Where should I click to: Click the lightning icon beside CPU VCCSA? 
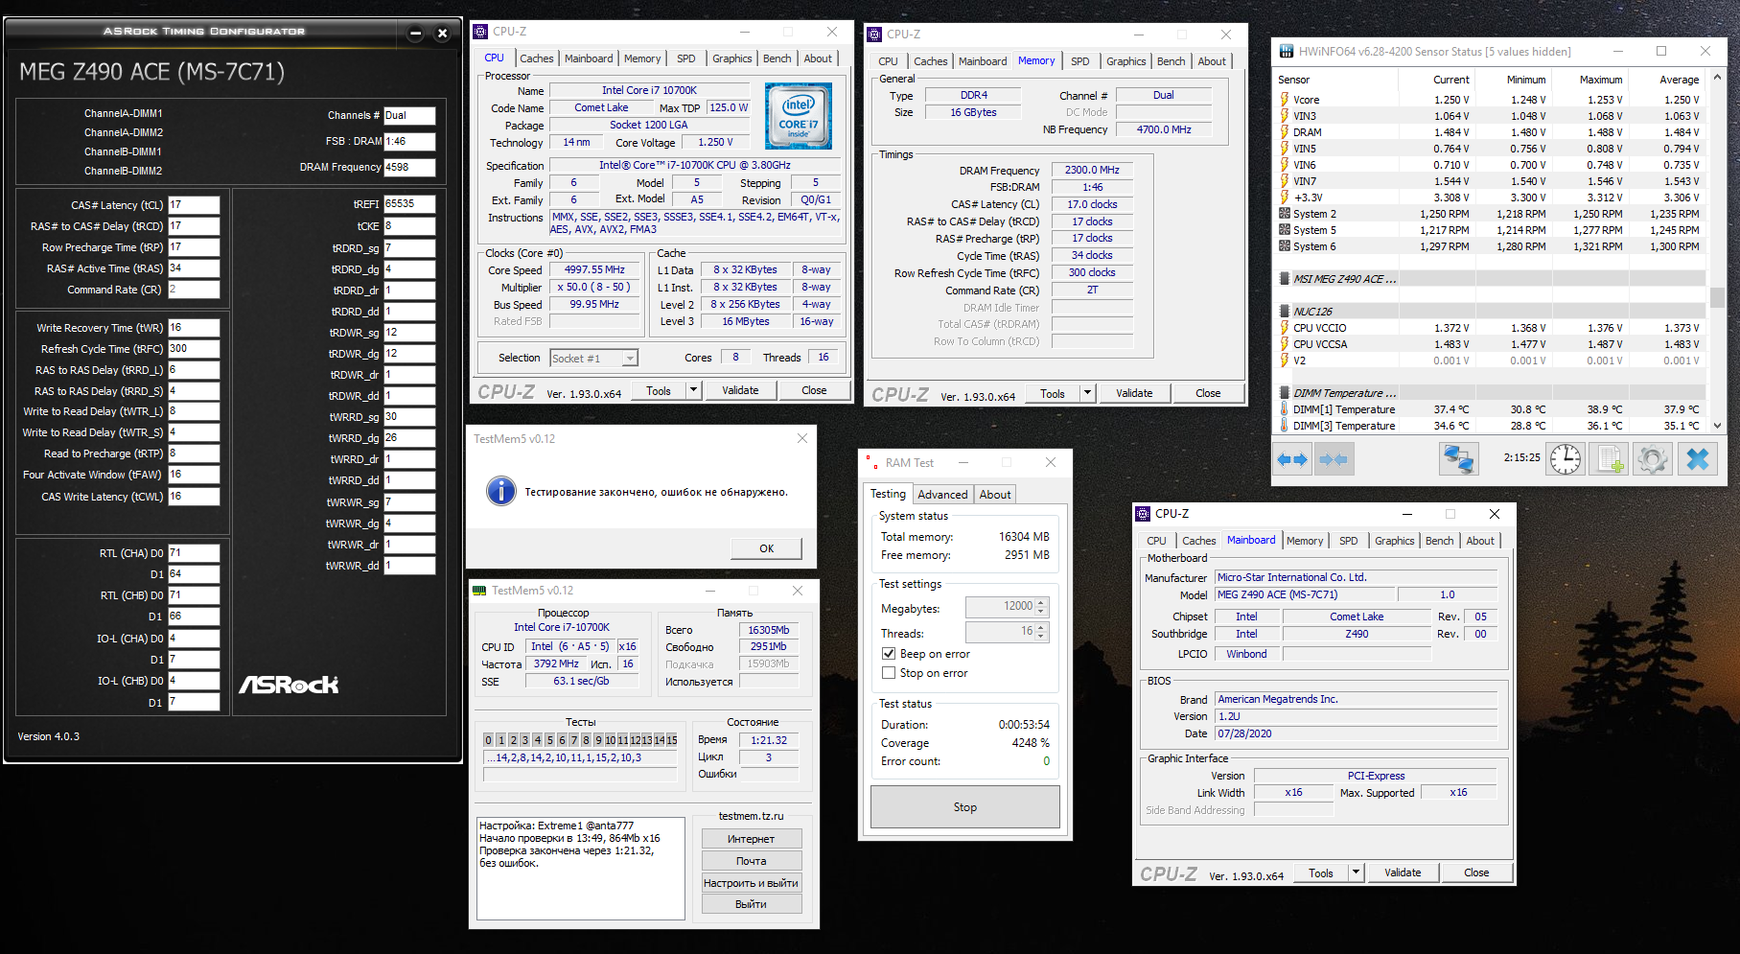pos(1285,344)
